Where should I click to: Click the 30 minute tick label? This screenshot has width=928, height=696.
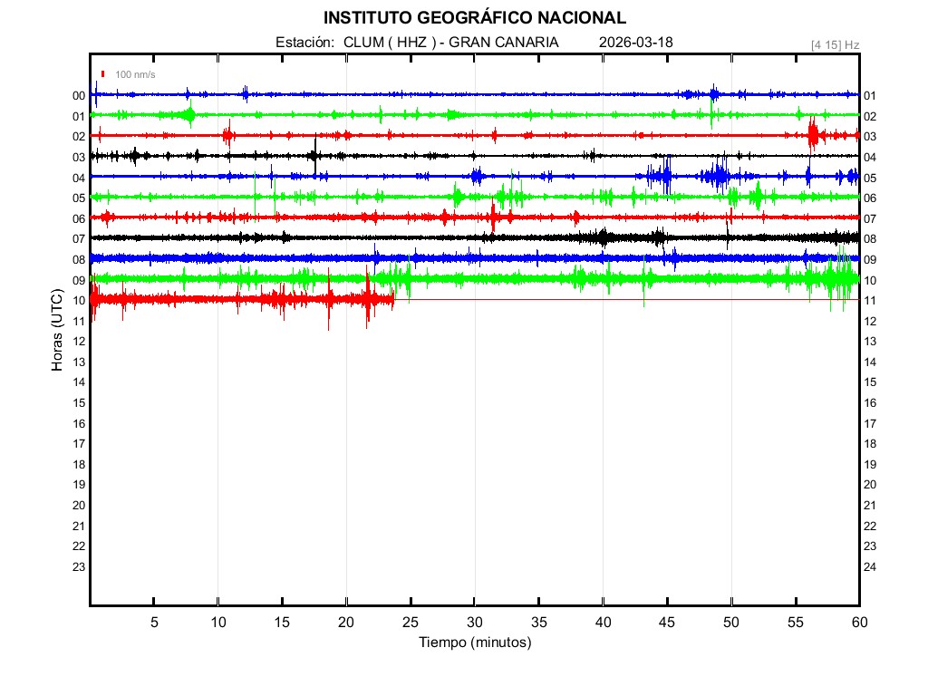pos(475,622)
